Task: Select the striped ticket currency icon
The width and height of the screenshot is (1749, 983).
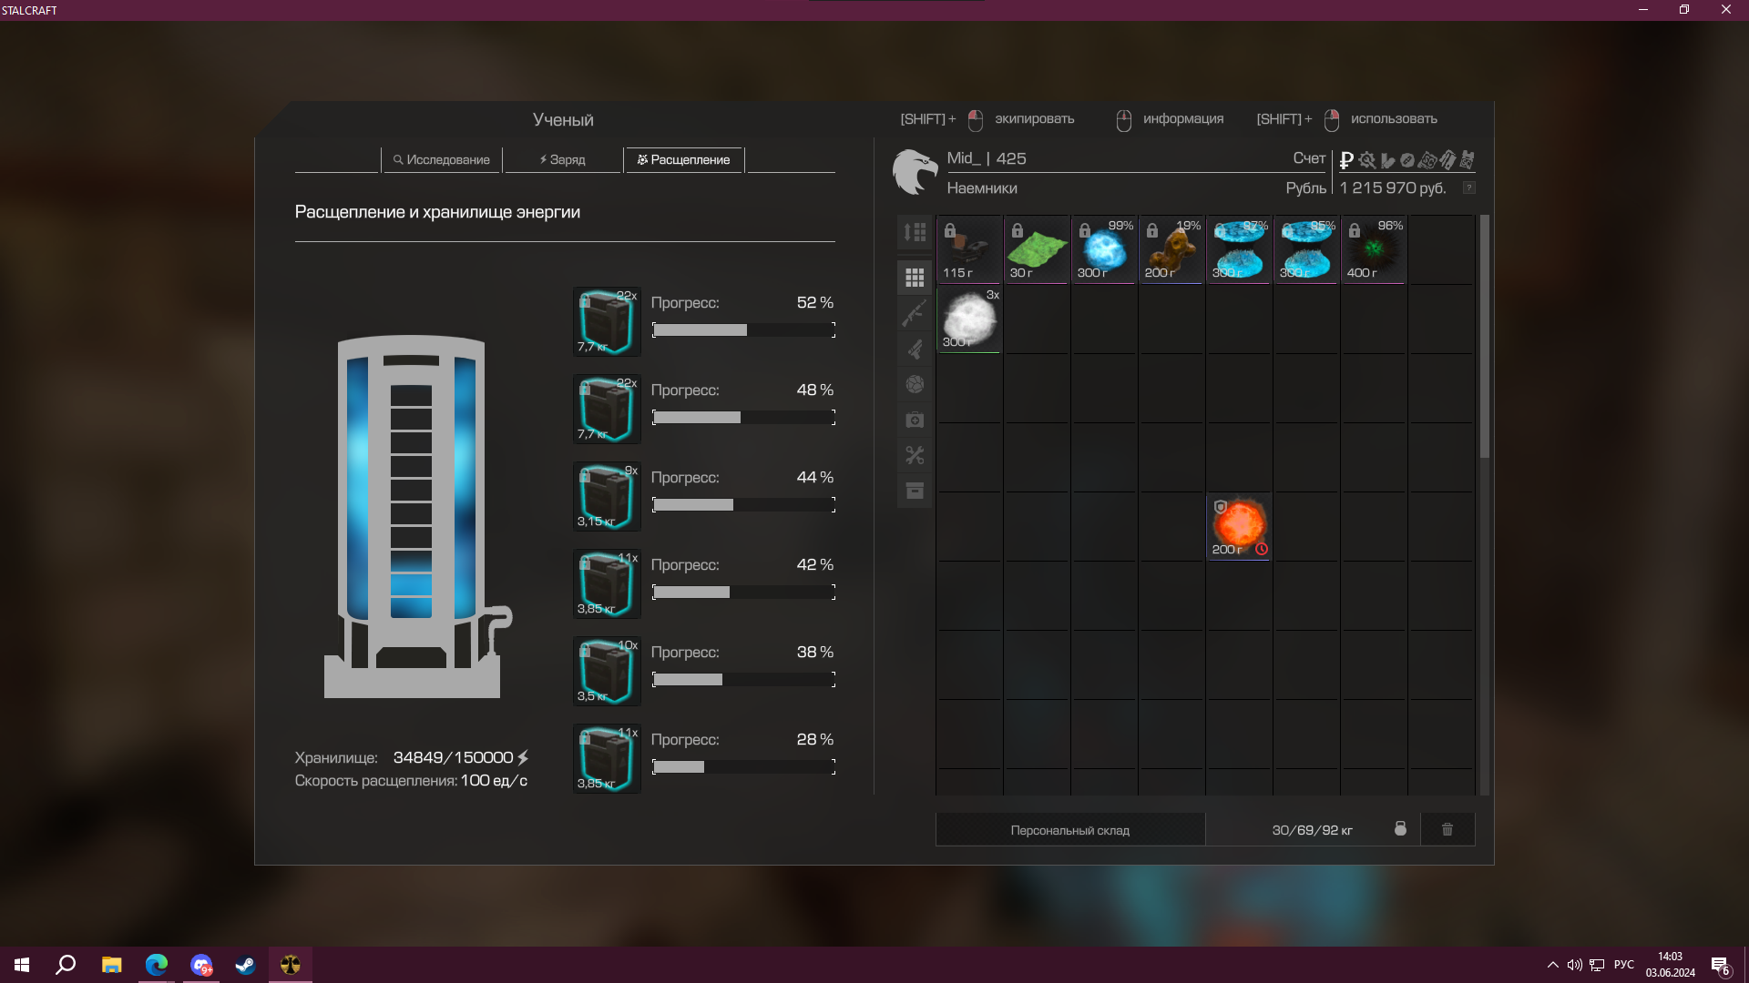Action: pyautogui.click(x=1447, y=160)
